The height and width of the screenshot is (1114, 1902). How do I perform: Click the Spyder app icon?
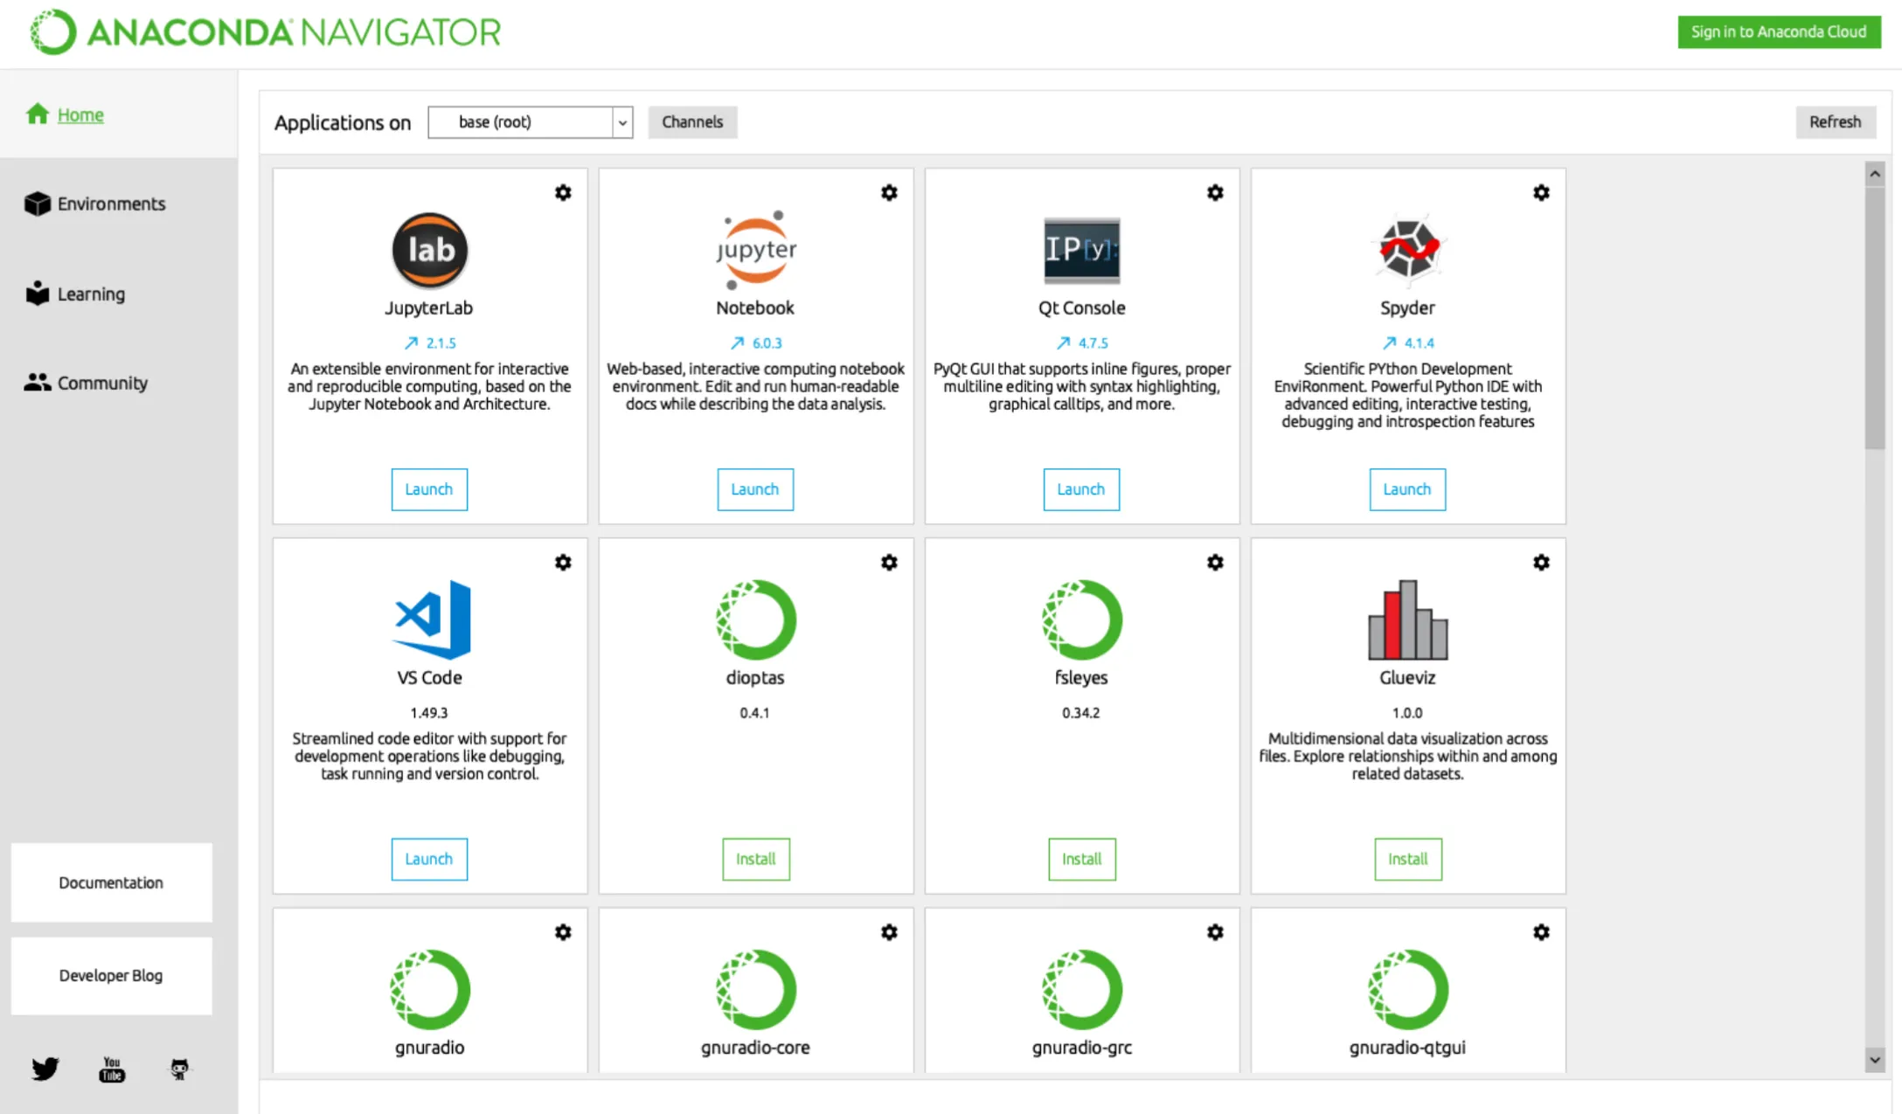(x=1407, y=249)
